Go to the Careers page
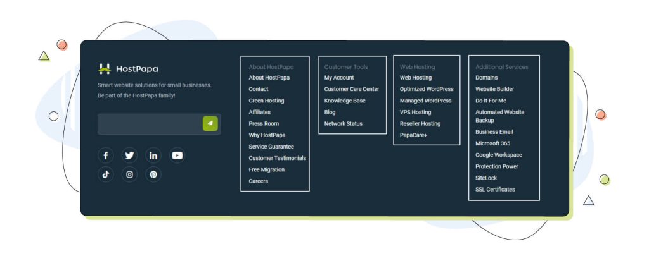The width and height of the screenshot is (649, 256). pos(259,181)
